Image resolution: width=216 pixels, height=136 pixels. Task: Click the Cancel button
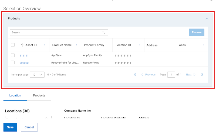[x=29, y=127]
